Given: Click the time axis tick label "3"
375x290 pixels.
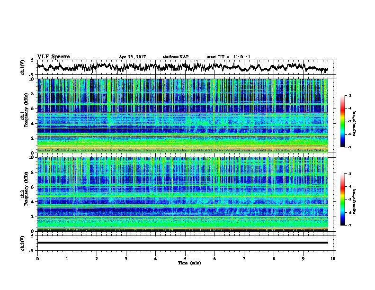Looking at the screenshot, I should pyautogui.click(x=126, y=259).
